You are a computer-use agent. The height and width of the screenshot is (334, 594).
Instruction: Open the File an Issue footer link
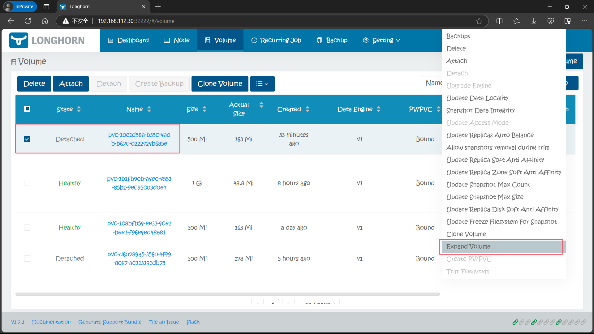click(x=164, y=322)
